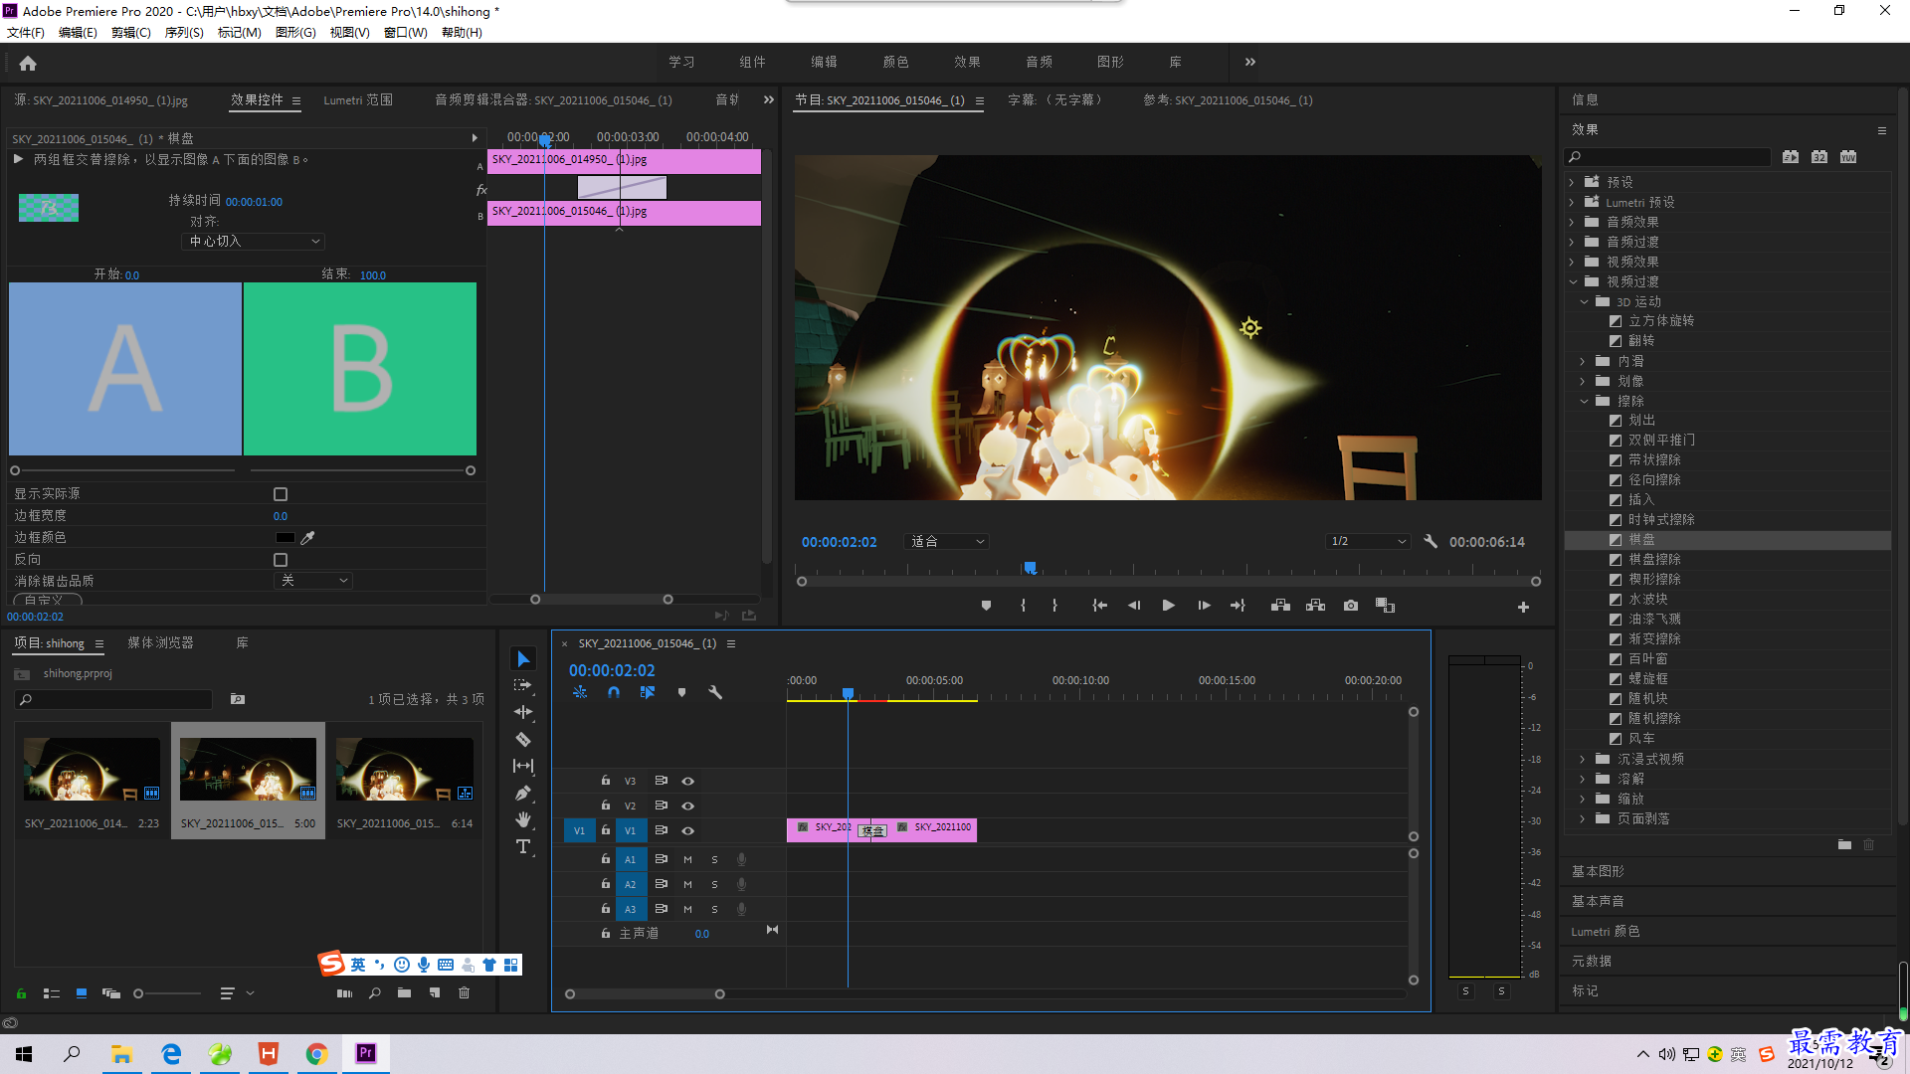The height and width of the screenshot is (1074, 1910).
Task: Select the Track Select Forward tool
Action: coord(523,686)
